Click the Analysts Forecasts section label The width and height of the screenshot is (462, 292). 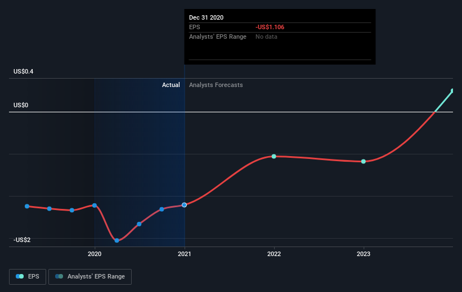pos(216,85)
